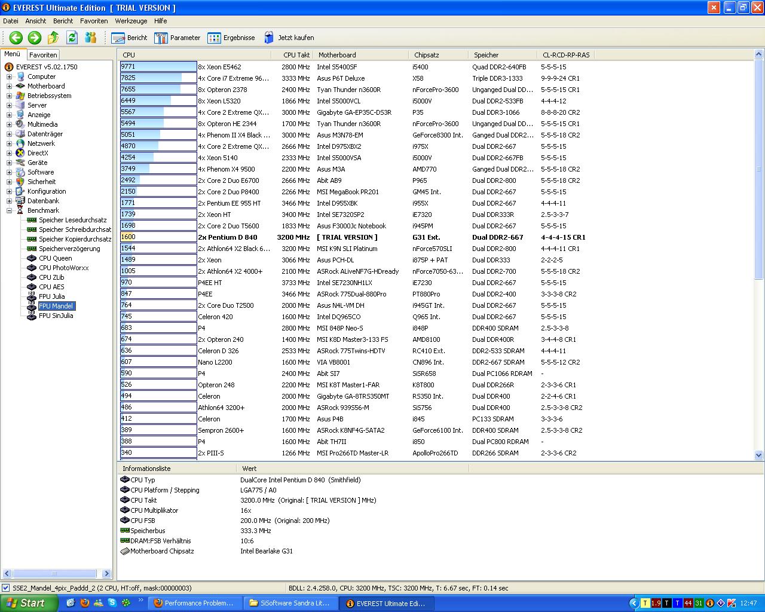Select the Netzwerk icon in the tree

pos(20,143)
